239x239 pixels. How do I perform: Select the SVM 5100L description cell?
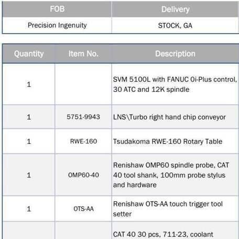[175, 84]
